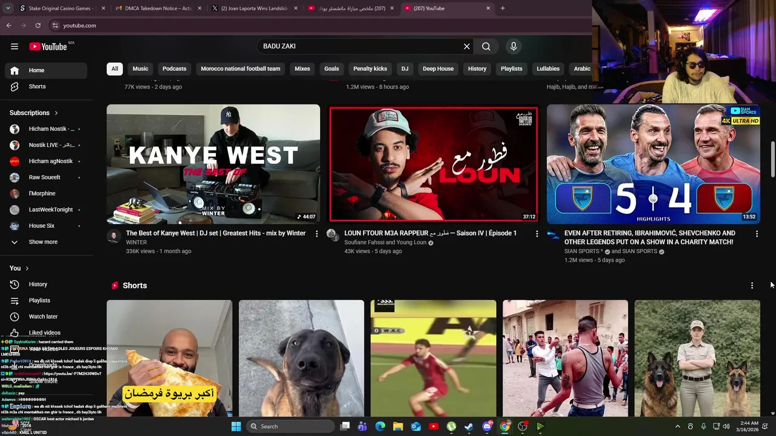This screenshot has width=776, height=436.
Task: Open Raw Soueelt channel
Action: coord(46,177)
